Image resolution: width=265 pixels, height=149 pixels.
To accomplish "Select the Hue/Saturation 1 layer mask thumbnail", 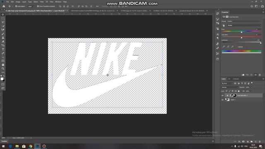I will pos(234,96).
